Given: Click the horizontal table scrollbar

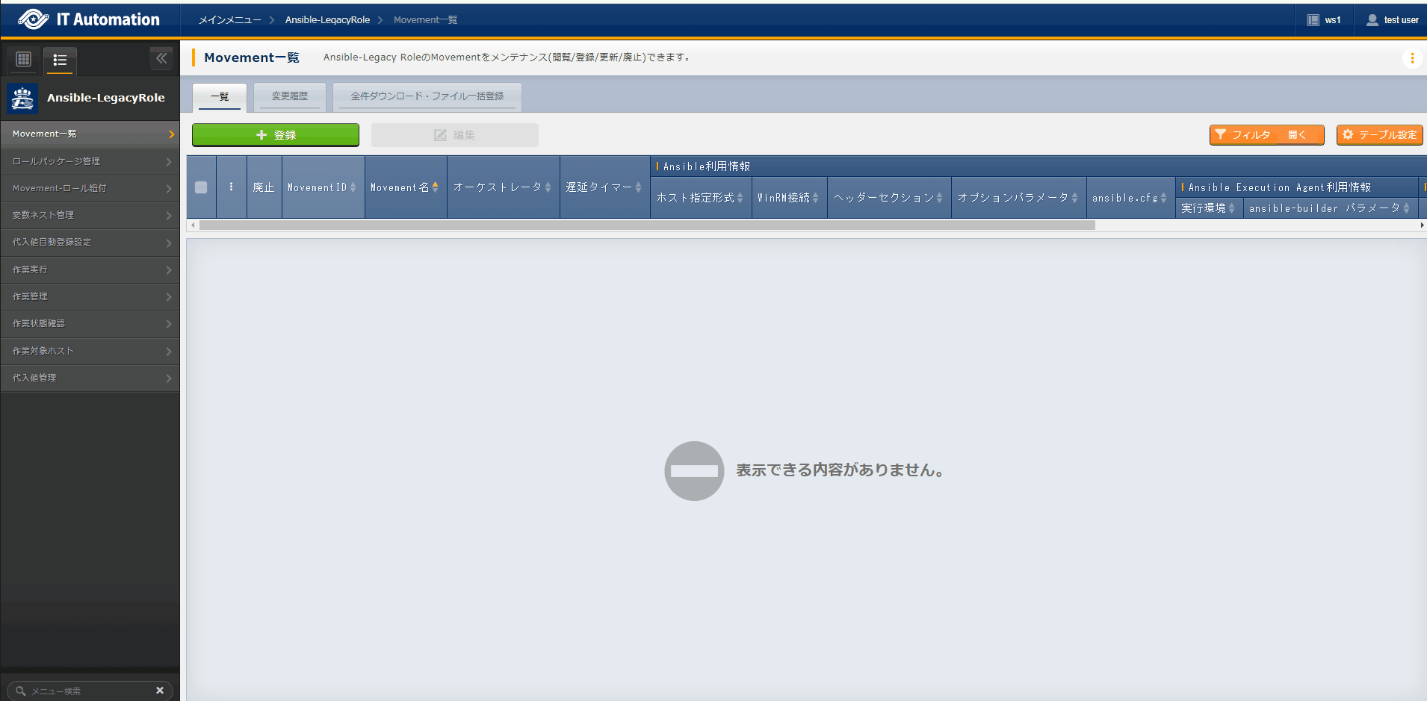Looking at the screenshot, I should click(x=647, y=225).
